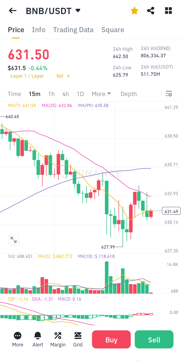Open the Info tab
Viewport: 181px width, 361px height.
(x=38, y=30)
